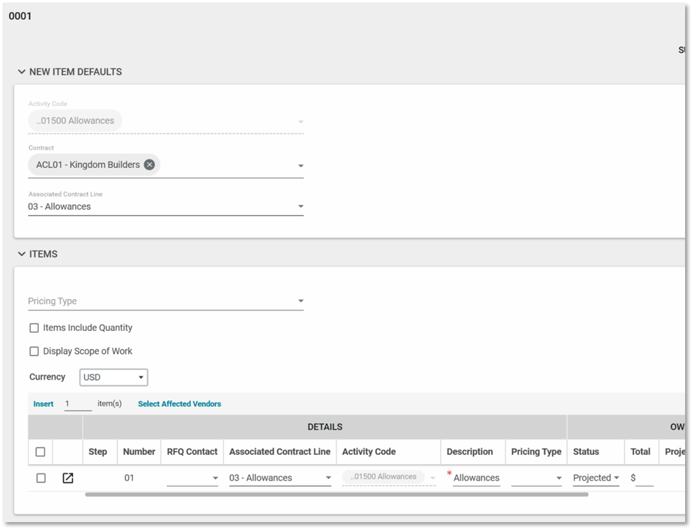Open RFQ Contact dropdown in row 01
Screen dimensions: 693x530
pyautogui.click(x=215, y=478)
